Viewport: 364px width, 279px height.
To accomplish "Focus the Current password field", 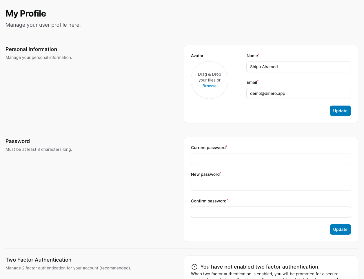I will click(x=271, y=159).
